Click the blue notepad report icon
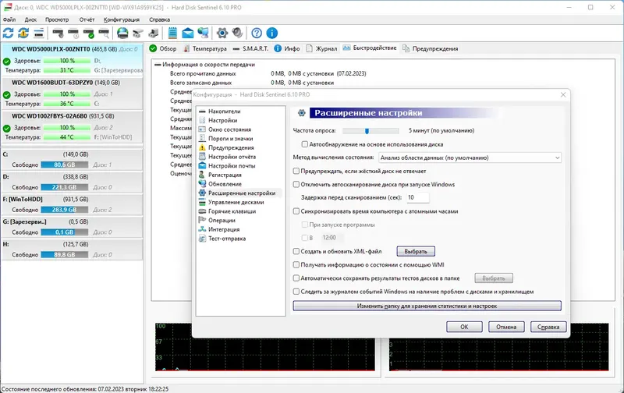Viewport: 624px width, 393px height. point(172,33)
